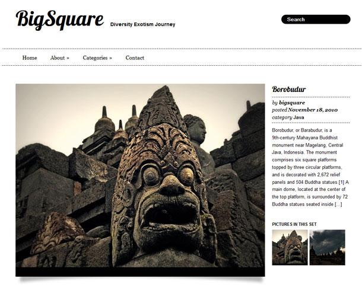Click the large Borobudur statue photo
Image resolution: width=362 pixels, height=297 pixels.
[x=140, y=175]
